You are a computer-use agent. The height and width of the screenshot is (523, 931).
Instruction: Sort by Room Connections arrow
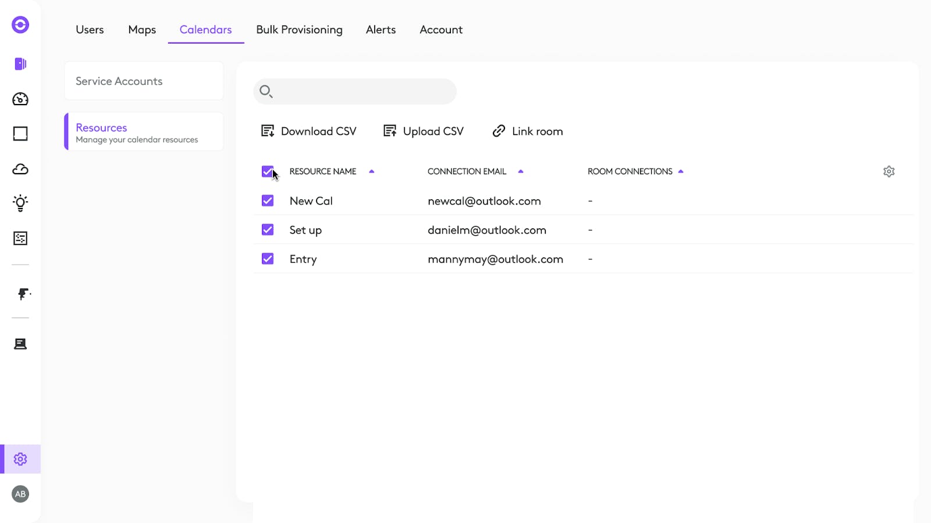[x=681, y=171]
